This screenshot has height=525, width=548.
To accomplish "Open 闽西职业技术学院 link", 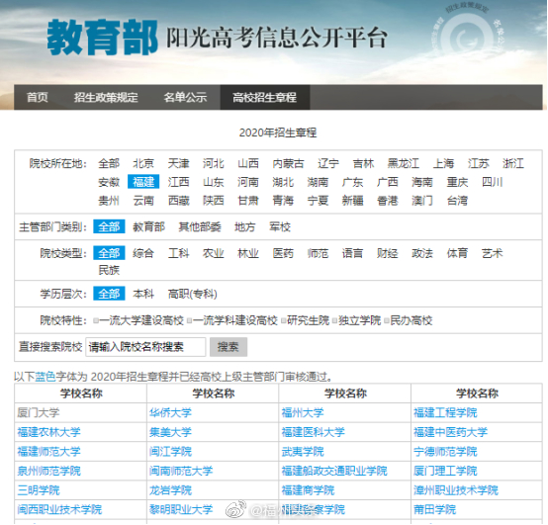I will pyautogui.click(x=59, y=509).
